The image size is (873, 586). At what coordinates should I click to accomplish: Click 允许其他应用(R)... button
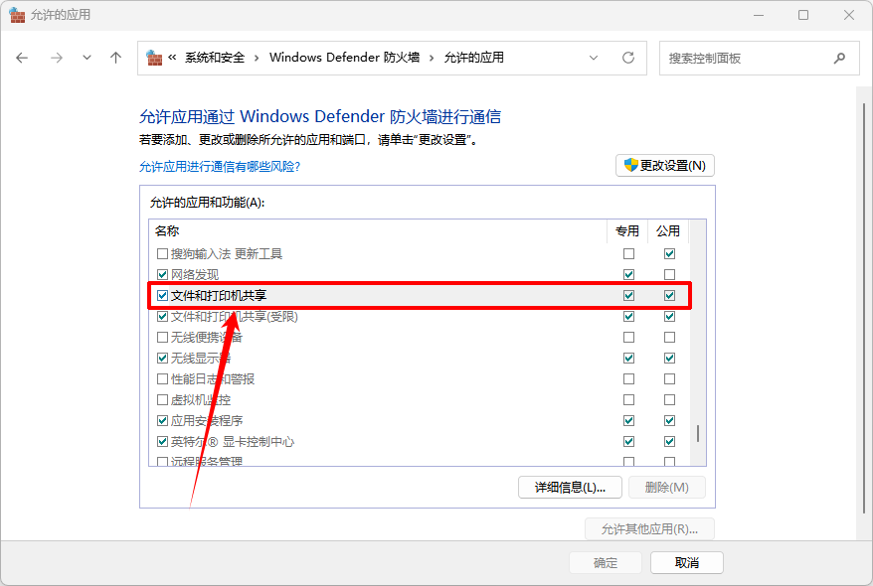649,528
